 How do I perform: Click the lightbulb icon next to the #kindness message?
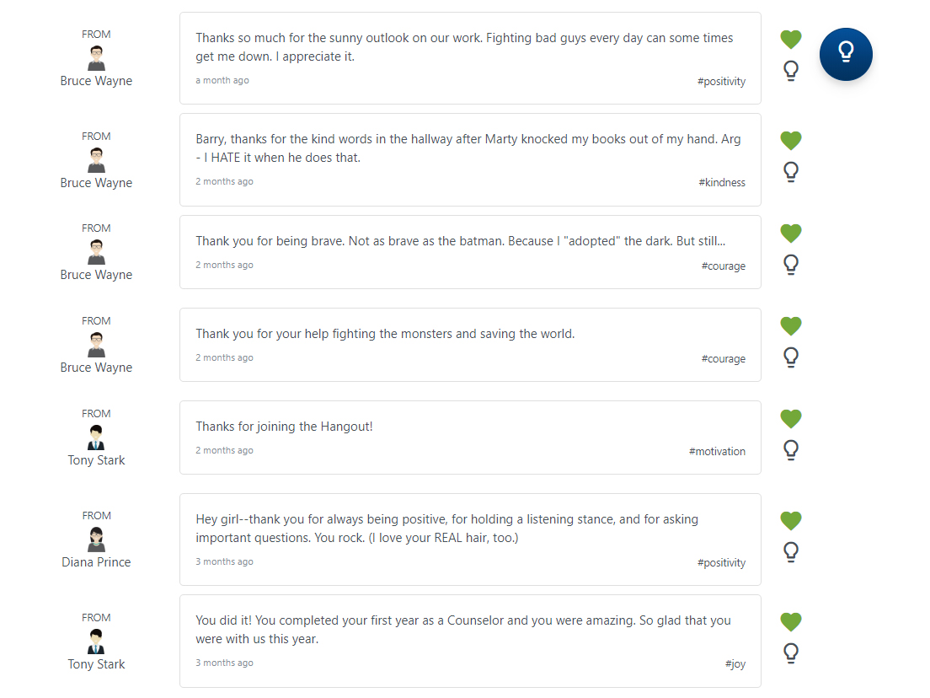(790, 172)
